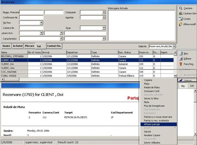Click the Nou new reservation icon
This screenshot has height=145, width=197.
pos(181,54)
